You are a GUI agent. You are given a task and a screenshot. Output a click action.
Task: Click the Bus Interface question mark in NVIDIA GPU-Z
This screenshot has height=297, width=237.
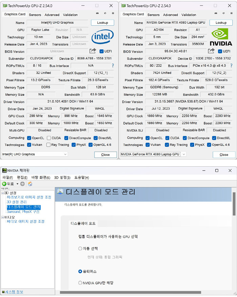pos(231,66)
